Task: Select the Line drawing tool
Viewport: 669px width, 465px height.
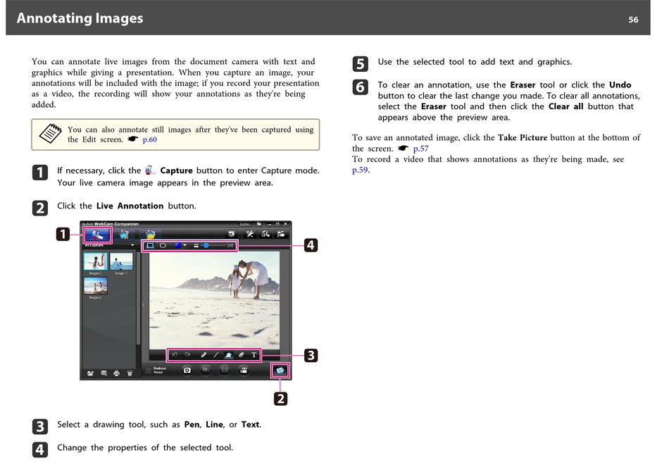Action: 216,355
